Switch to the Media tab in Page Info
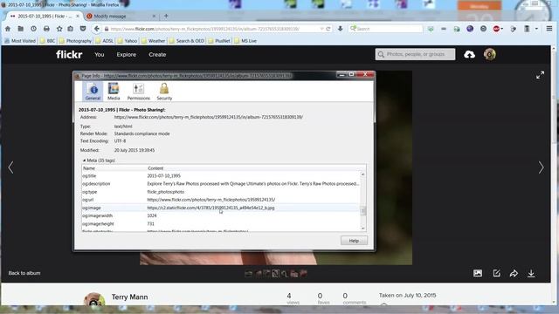 pos(114,92)
